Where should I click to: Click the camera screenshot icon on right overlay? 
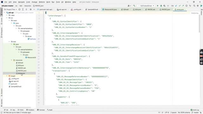point(201,53)
